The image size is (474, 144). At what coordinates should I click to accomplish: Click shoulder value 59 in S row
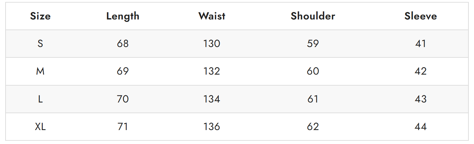313,44
